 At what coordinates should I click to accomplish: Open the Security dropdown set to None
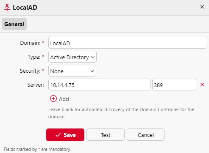72,71
